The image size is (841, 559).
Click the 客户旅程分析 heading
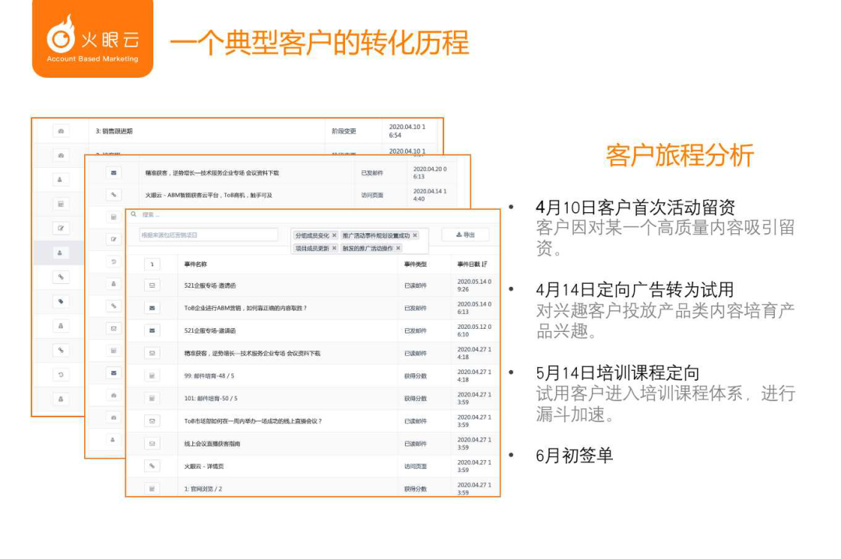[680, 155]
